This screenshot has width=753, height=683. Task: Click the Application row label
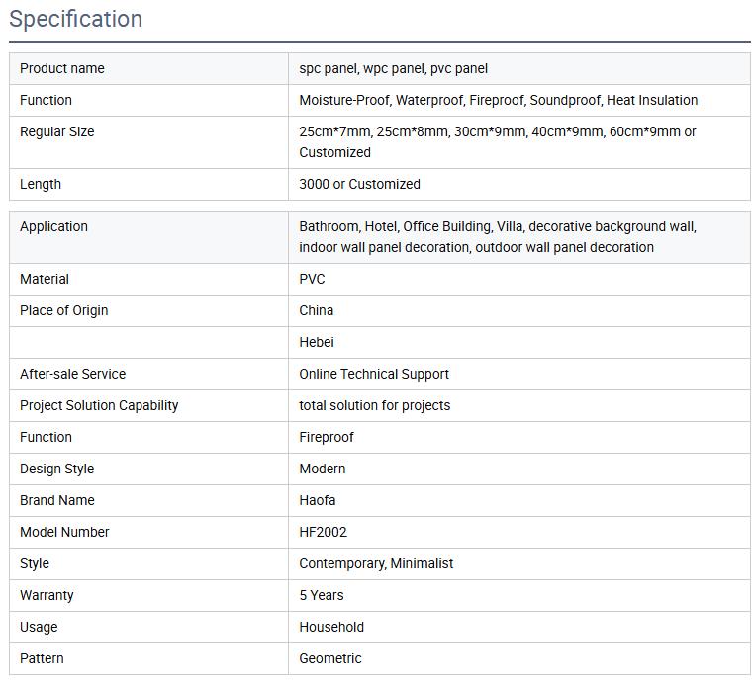[54, 226]
